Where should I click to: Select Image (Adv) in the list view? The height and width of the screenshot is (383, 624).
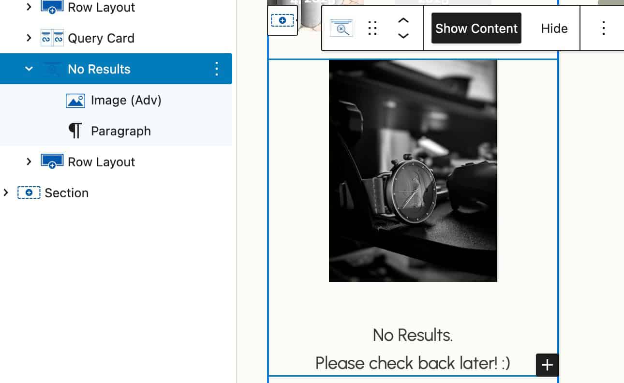click(x=126, y=100)
